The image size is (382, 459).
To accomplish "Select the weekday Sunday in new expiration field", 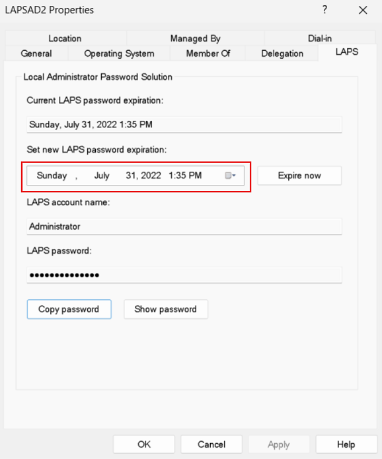I will (52, 176).
